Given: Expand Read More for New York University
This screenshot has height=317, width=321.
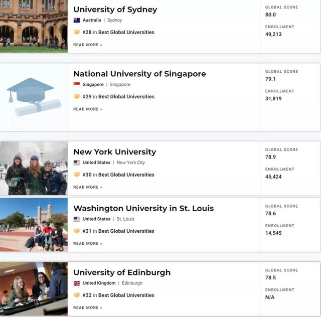Looking at the screenshot, I should [x=87, y=187].
